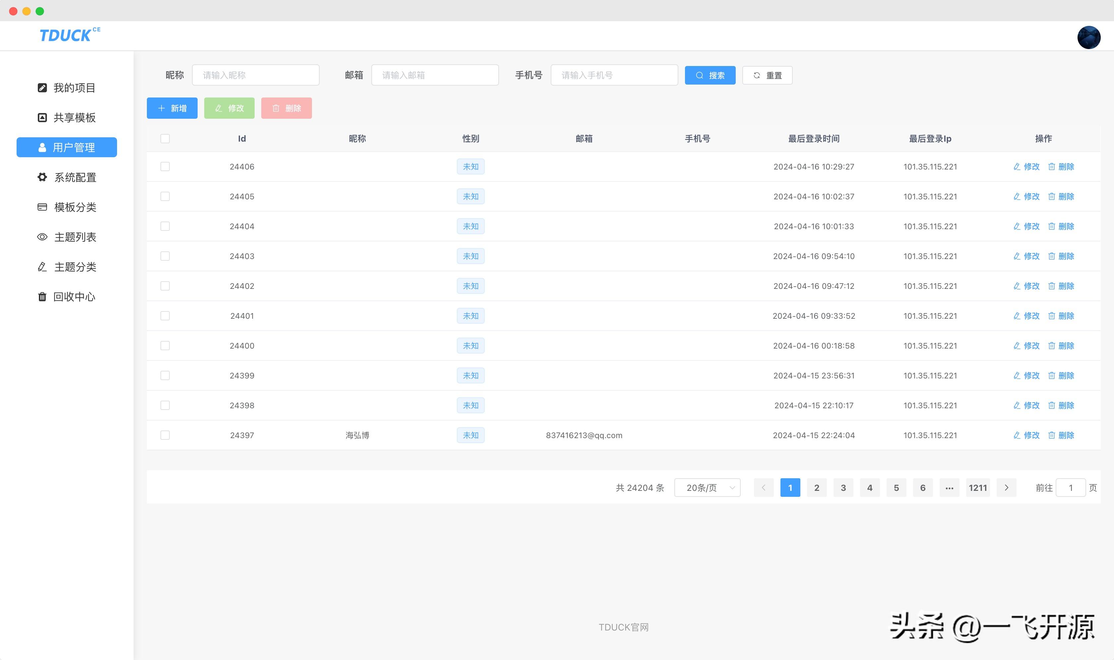Select 用户管理 sidebar item
The width and height of the screenshot is (1114, 660).
tap(67, 147)
